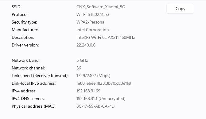Click the MAC address 8C-17-59-AB-CA-4D

click(x=95, y=106)
